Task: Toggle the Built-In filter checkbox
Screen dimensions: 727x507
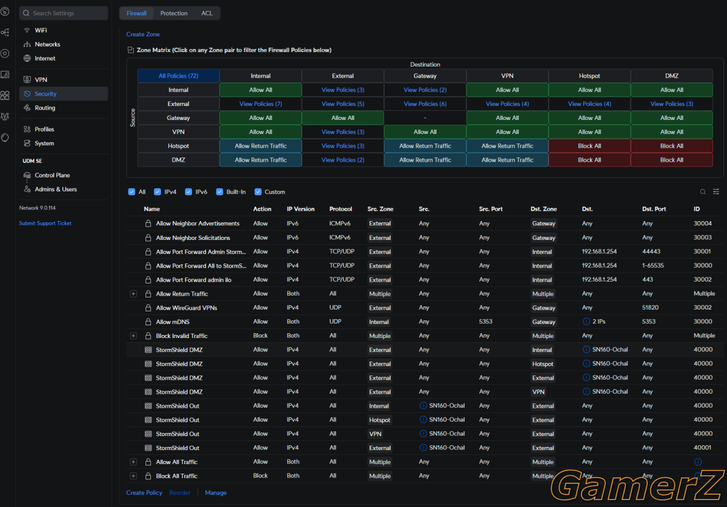Action: pos(220,192)
